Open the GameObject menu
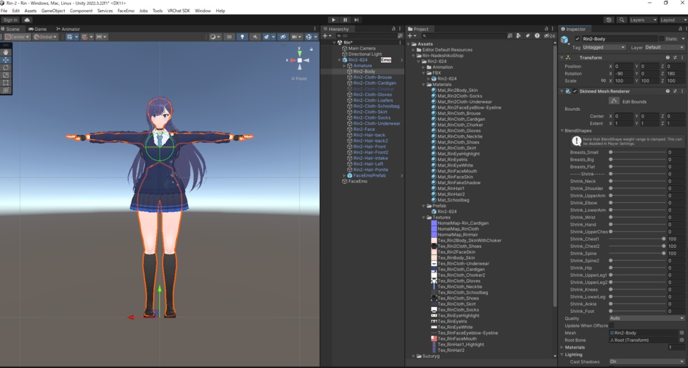 [53, 11]
